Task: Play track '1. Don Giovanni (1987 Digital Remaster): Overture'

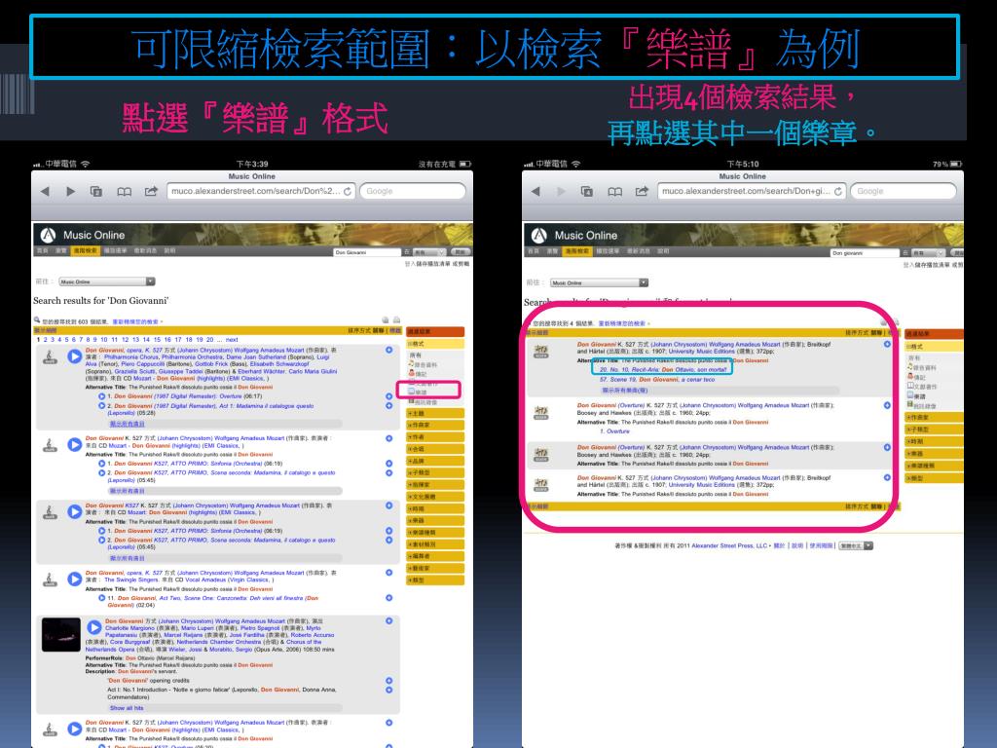Action: tap(101, 396)
